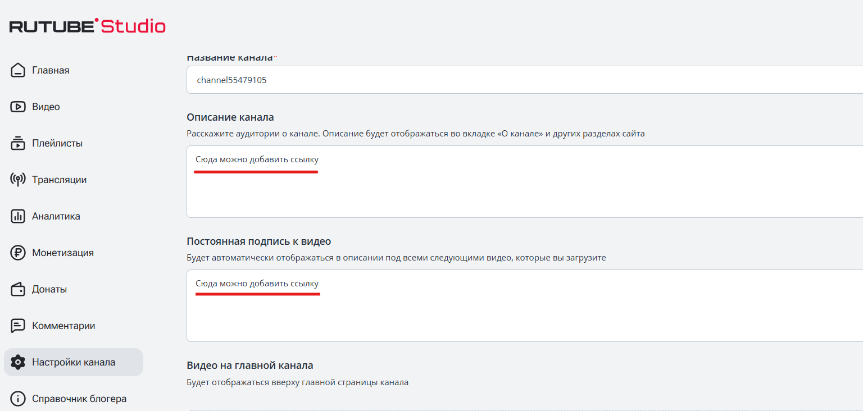The image size is (863, 411).
Task: Open the Аналитика bar chart icon
Action: point(17,216)
